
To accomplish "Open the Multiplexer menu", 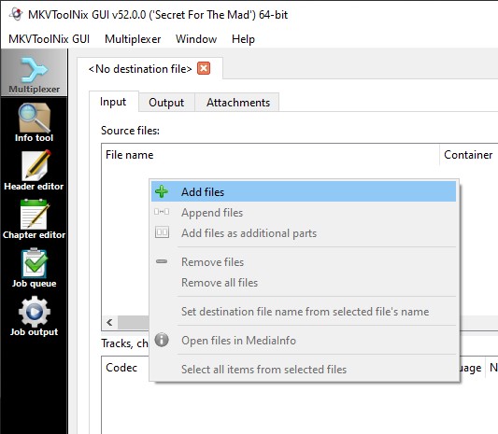I will point(133,39).
